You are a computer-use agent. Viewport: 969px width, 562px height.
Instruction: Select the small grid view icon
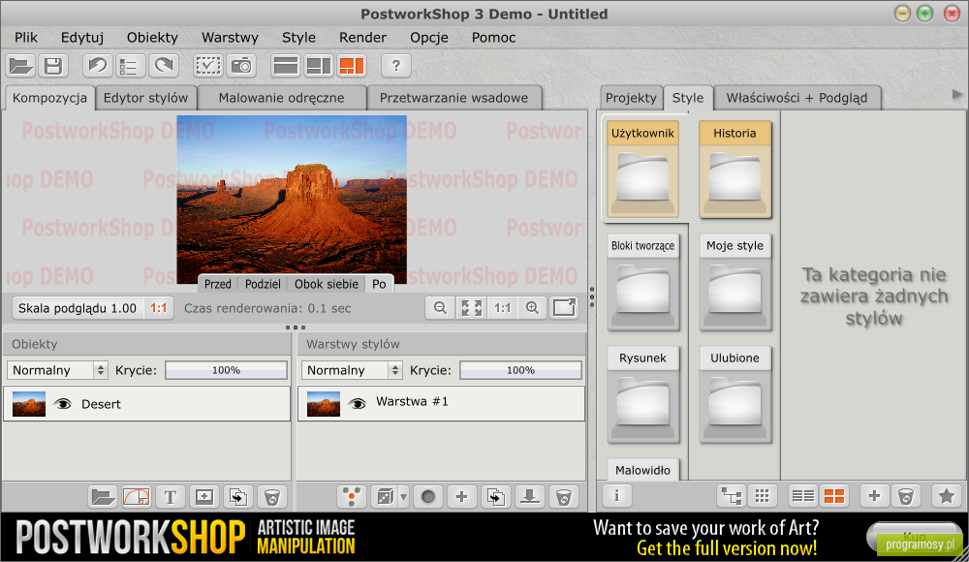click(x=762, y=495)
